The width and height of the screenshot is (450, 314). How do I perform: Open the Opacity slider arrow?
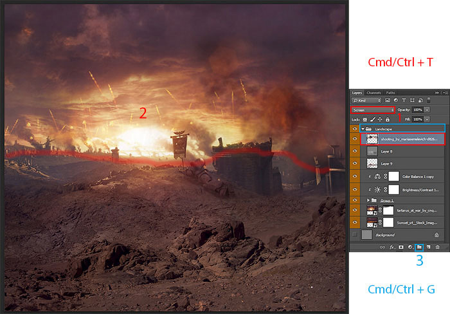coord(427,110)
